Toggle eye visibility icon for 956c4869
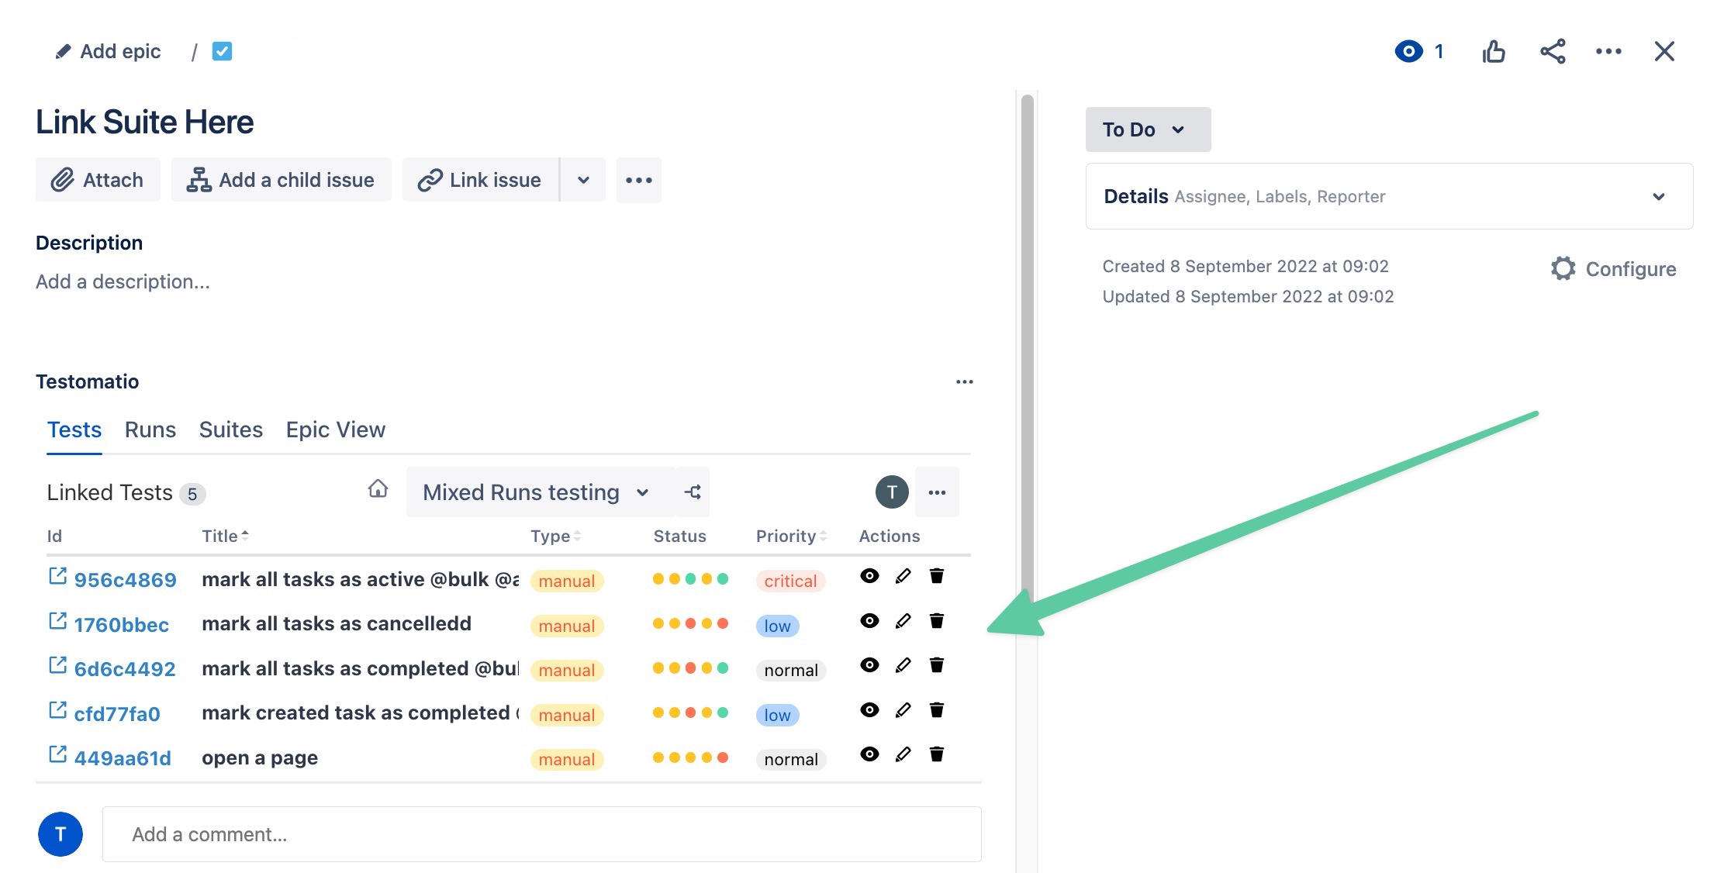 pyautogui.click(x=869, y=577)
